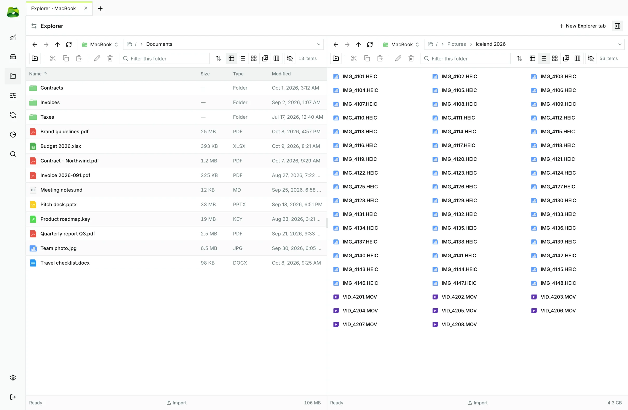628x410 pixels.
Task: Click delete trash icon in left pane
Action: click(110, 58)
